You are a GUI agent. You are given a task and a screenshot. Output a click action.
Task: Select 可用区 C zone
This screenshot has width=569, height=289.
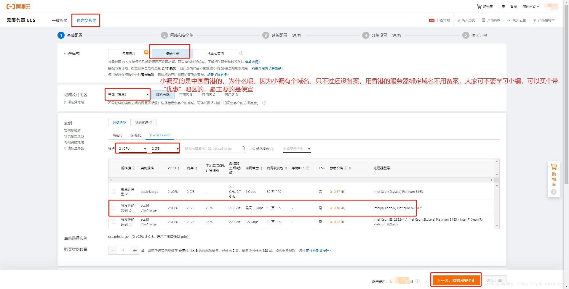click(209, 95)
